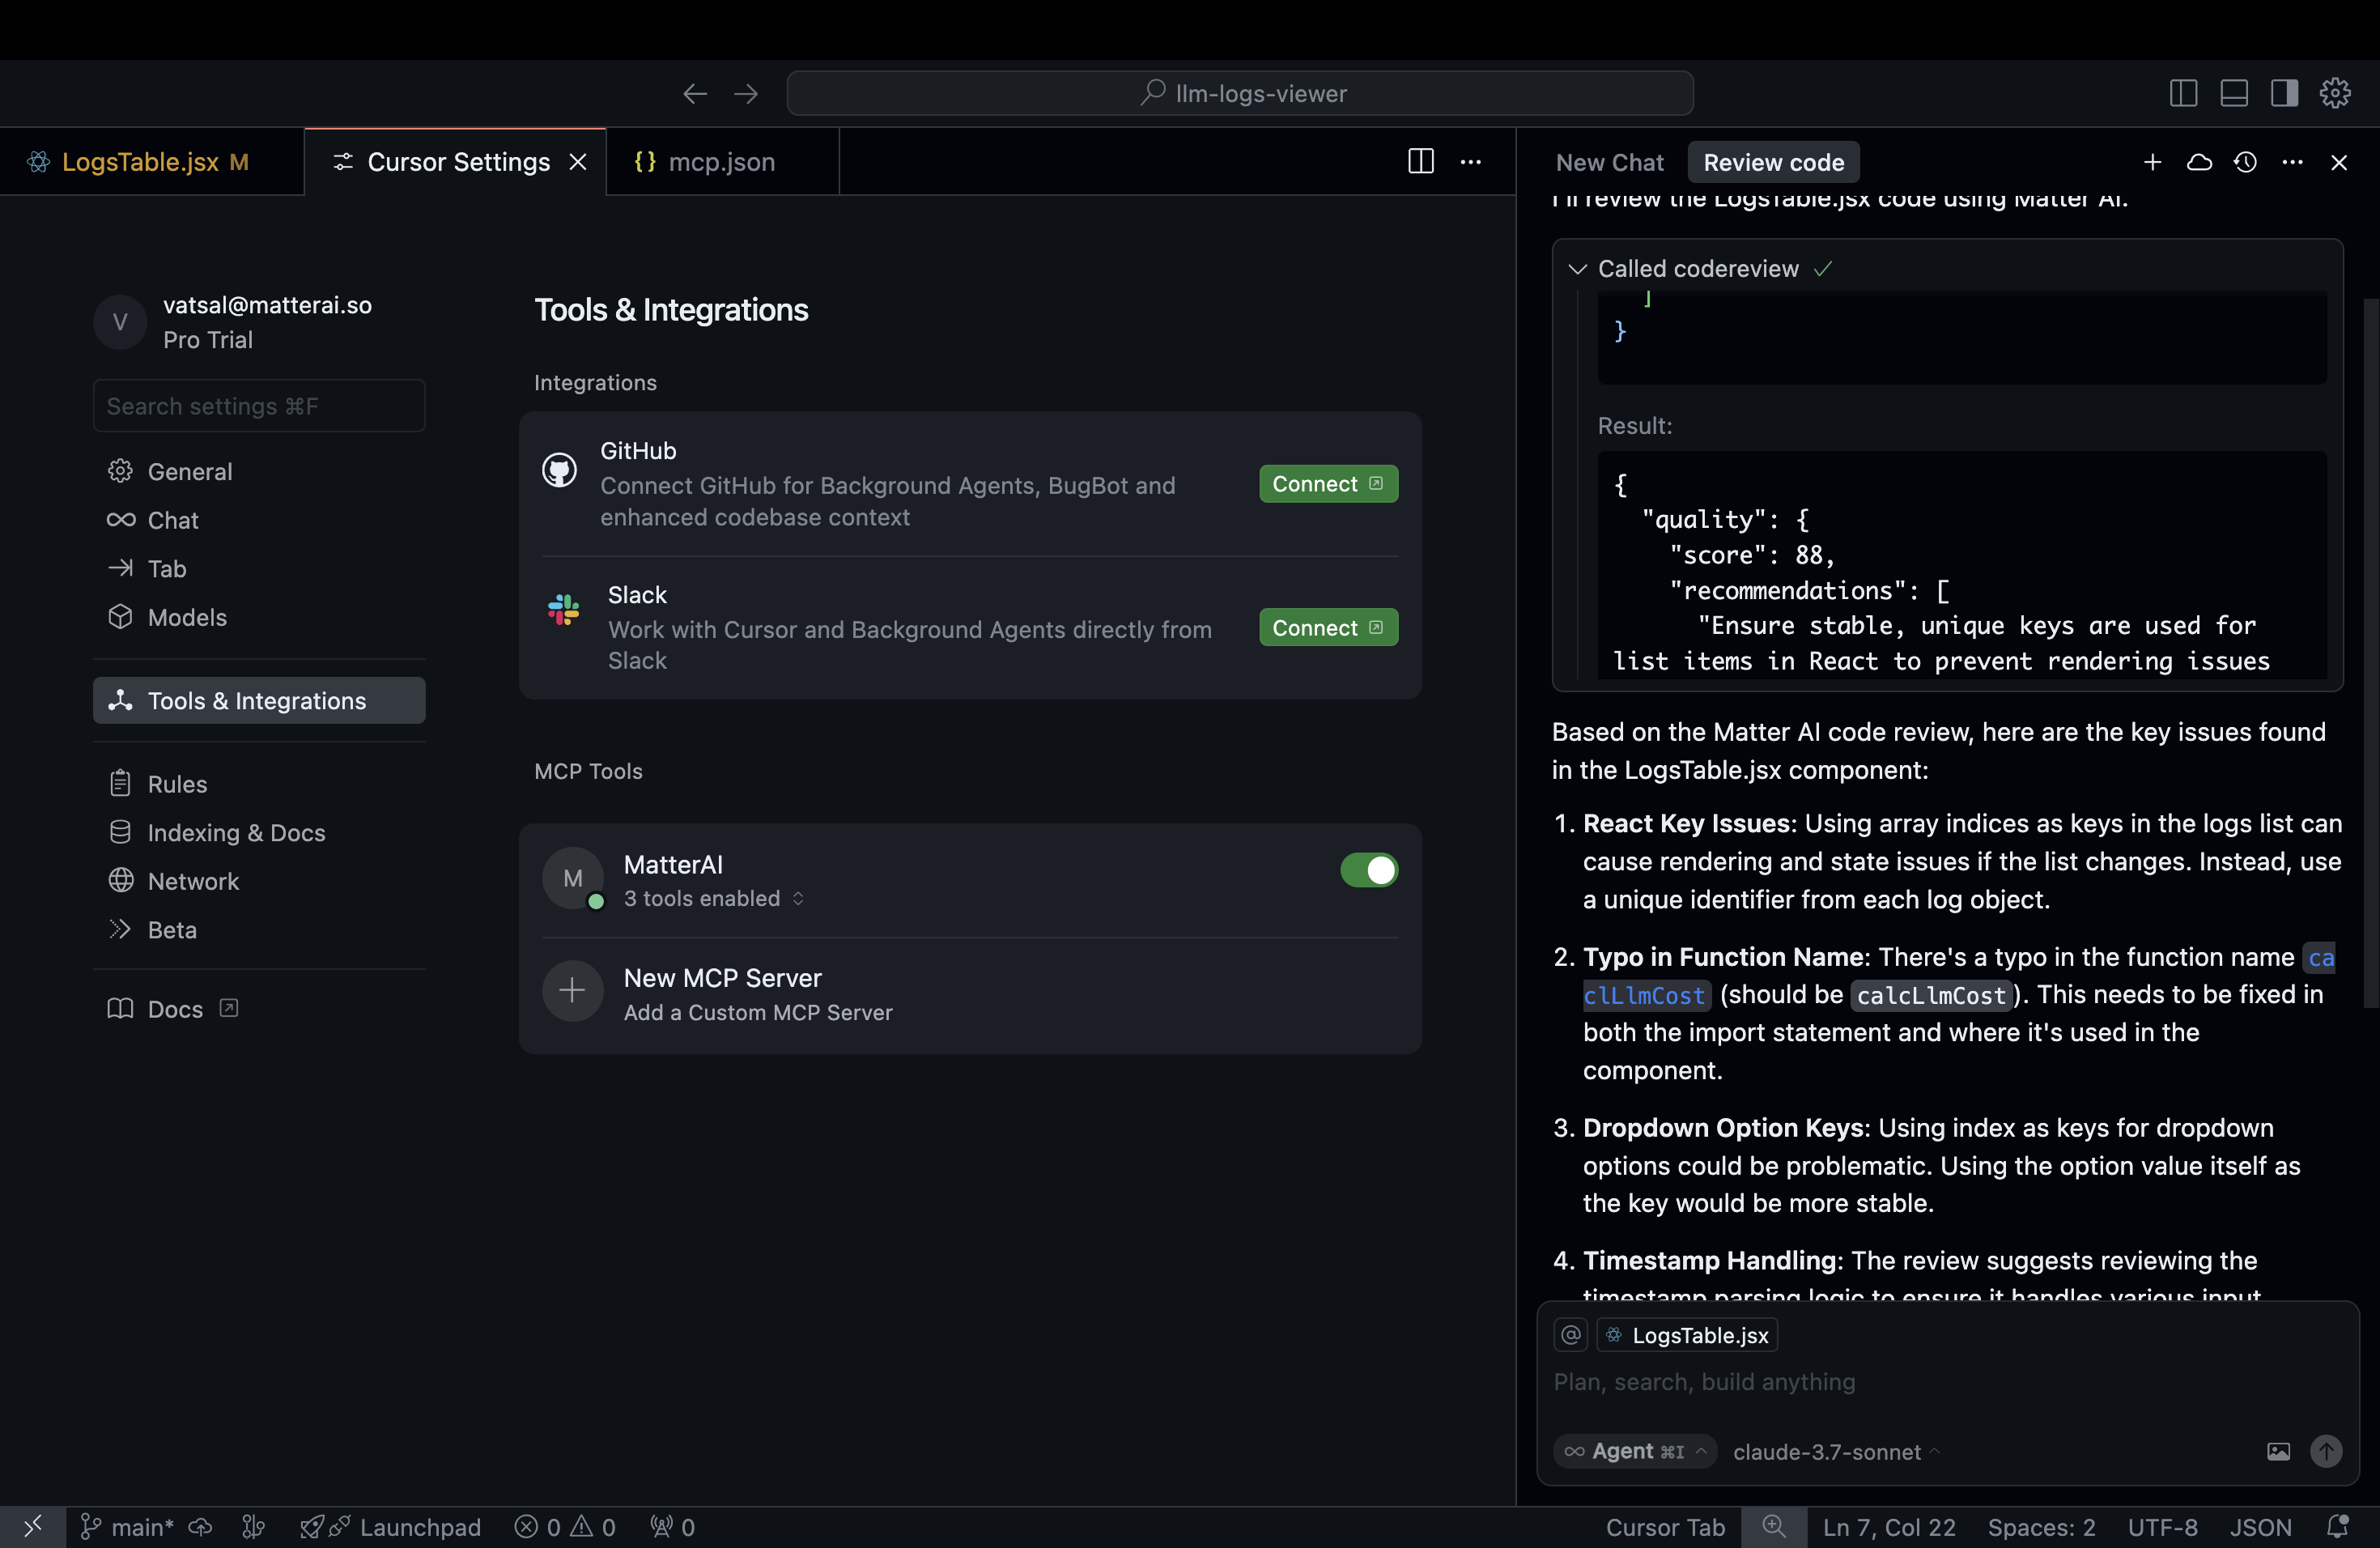This screenshot has height=1548, width=2380.
Task: Click the image attach icon in chat
Action: click(2277, 1451)
